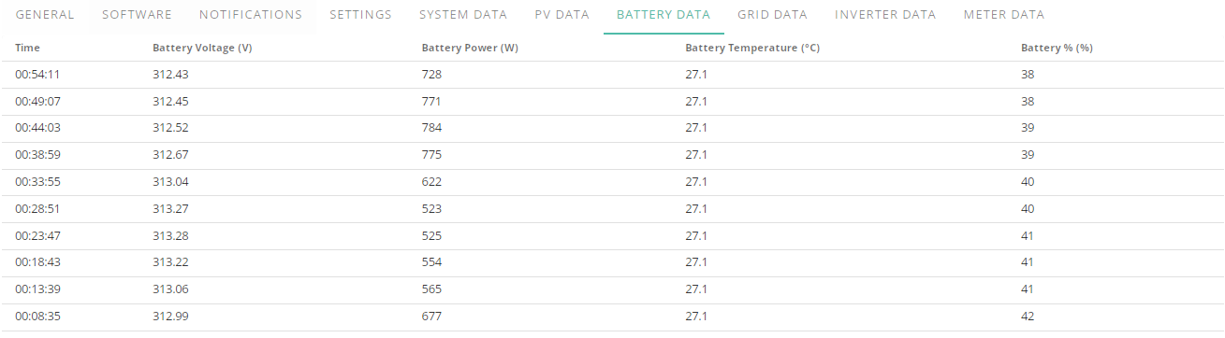
Task: Select the SYSTEM DATA tab
Action: pyautogui.click(x=463, y=15)
